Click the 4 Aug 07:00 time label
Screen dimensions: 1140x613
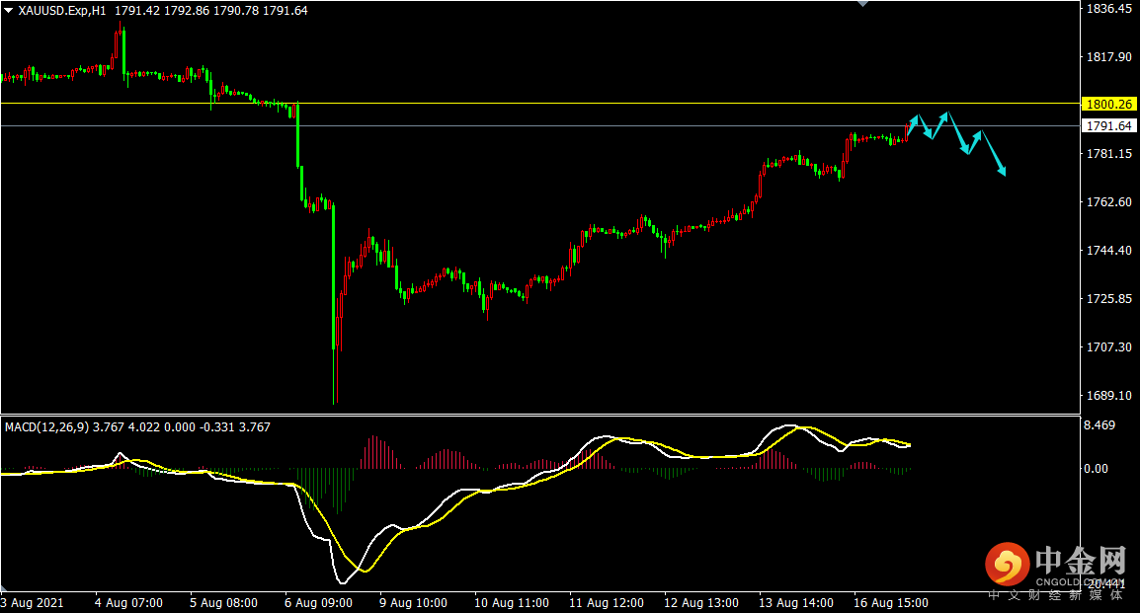(128, 603)
